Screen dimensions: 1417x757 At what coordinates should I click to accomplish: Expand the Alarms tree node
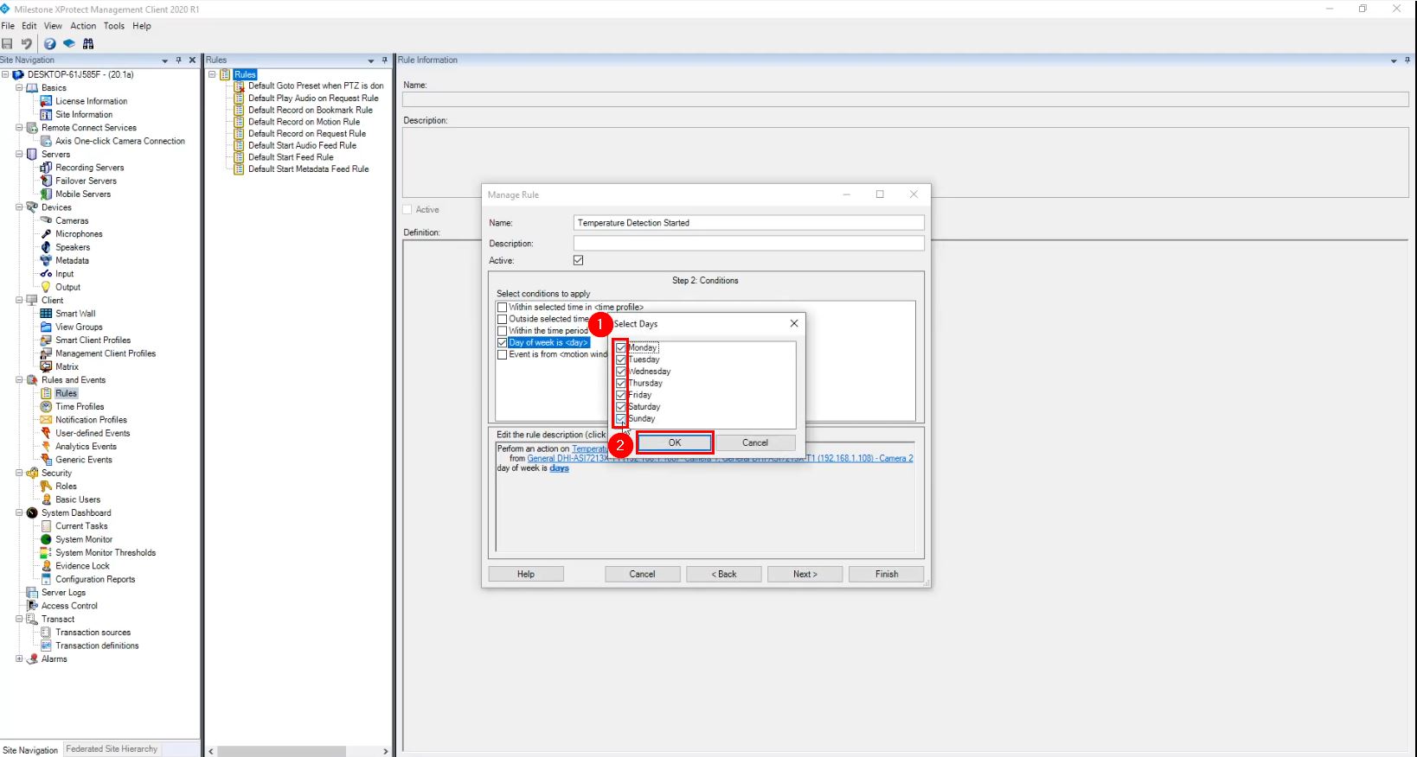pyautogui.click(x=19, y=659)
